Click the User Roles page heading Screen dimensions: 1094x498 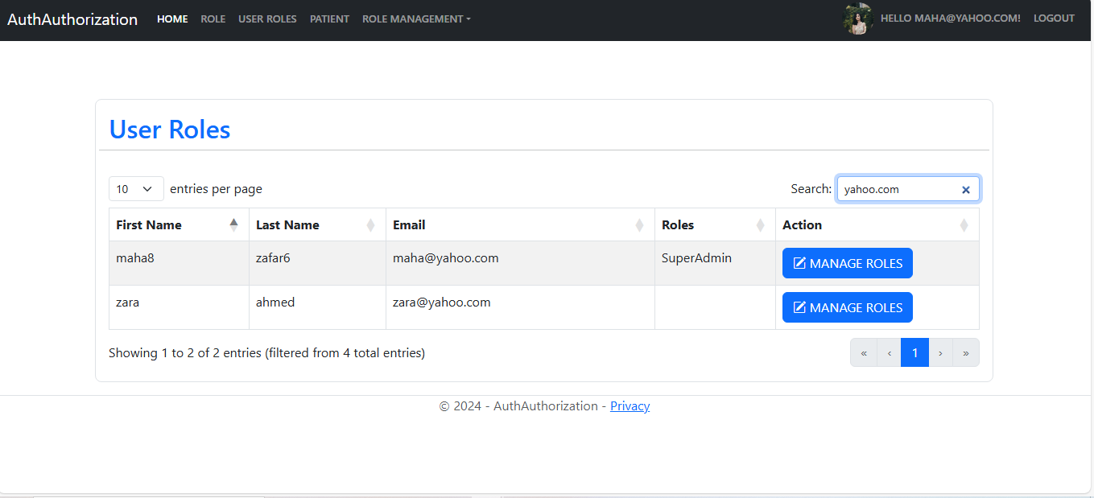tap(170, 130)
